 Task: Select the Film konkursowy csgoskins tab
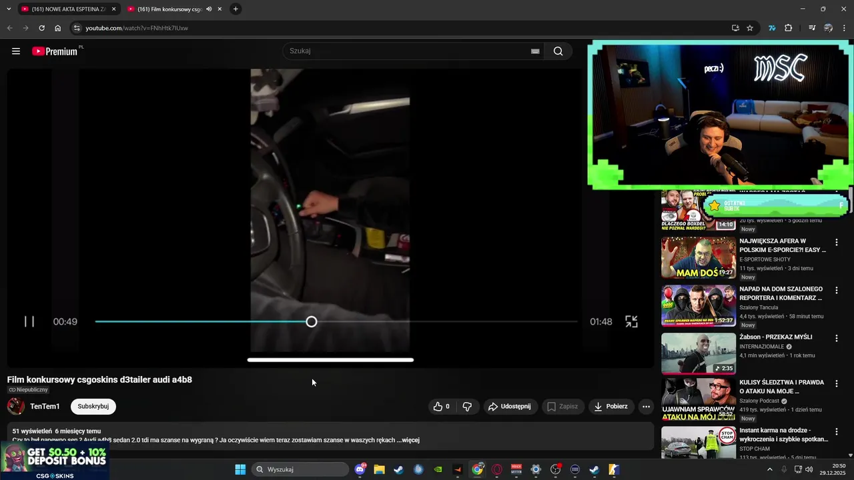[x=173, y=9]
